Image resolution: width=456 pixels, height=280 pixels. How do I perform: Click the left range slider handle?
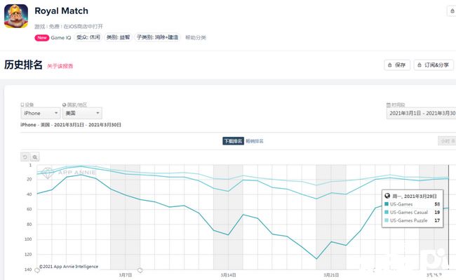37,270
